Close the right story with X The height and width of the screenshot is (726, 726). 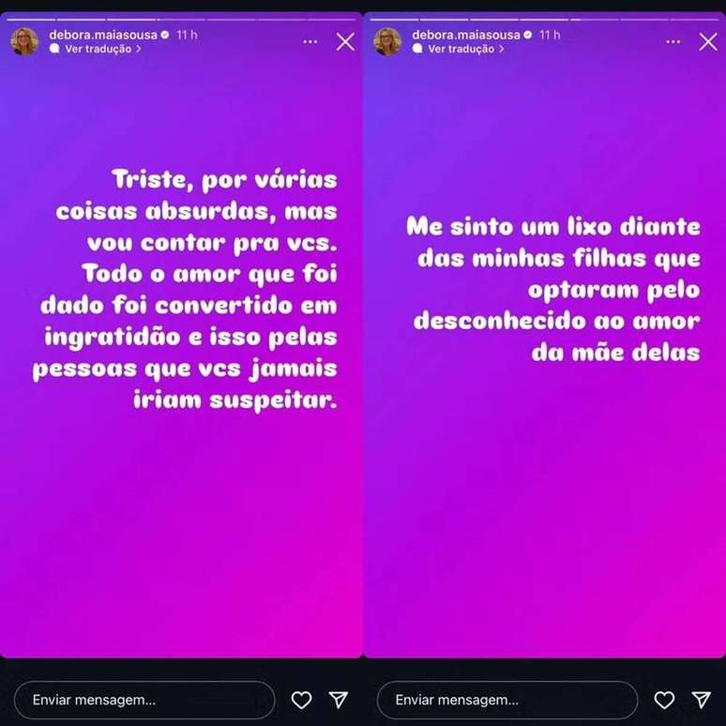click(x=708, y=41)
